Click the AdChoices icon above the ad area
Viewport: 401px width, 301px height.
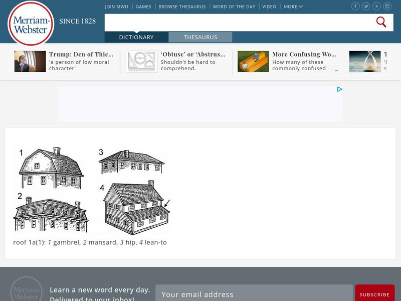point(340,89)
